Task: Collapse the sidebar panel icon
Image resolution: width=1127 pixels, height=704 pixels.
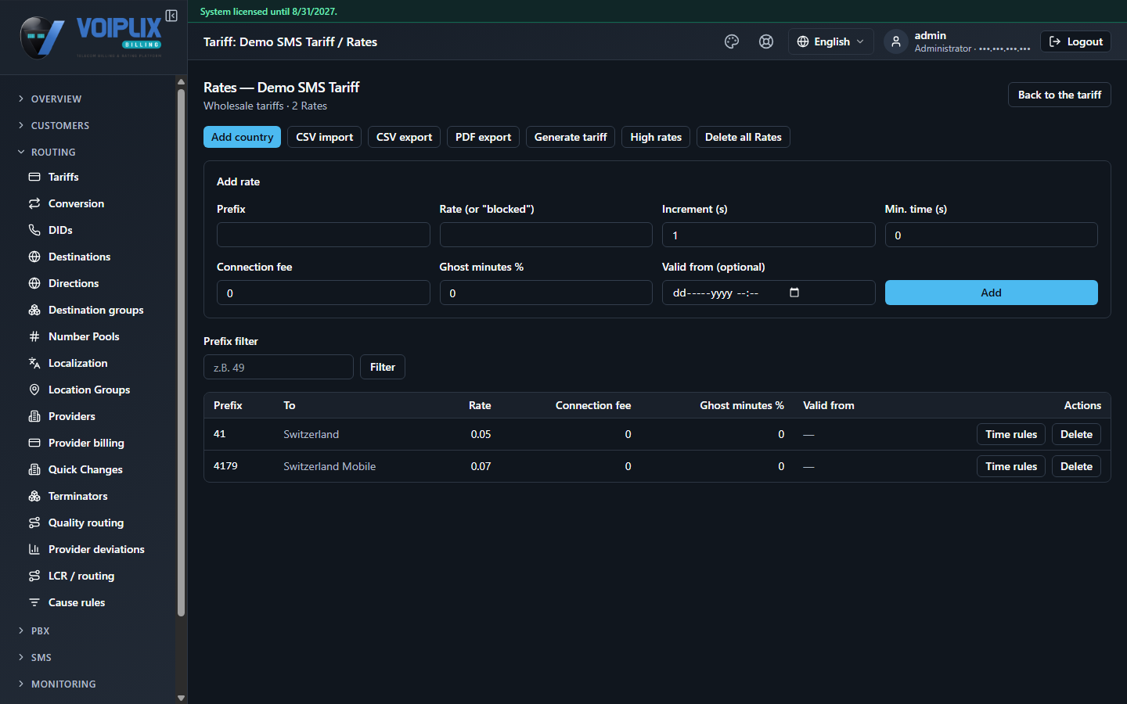Action: 171,16
